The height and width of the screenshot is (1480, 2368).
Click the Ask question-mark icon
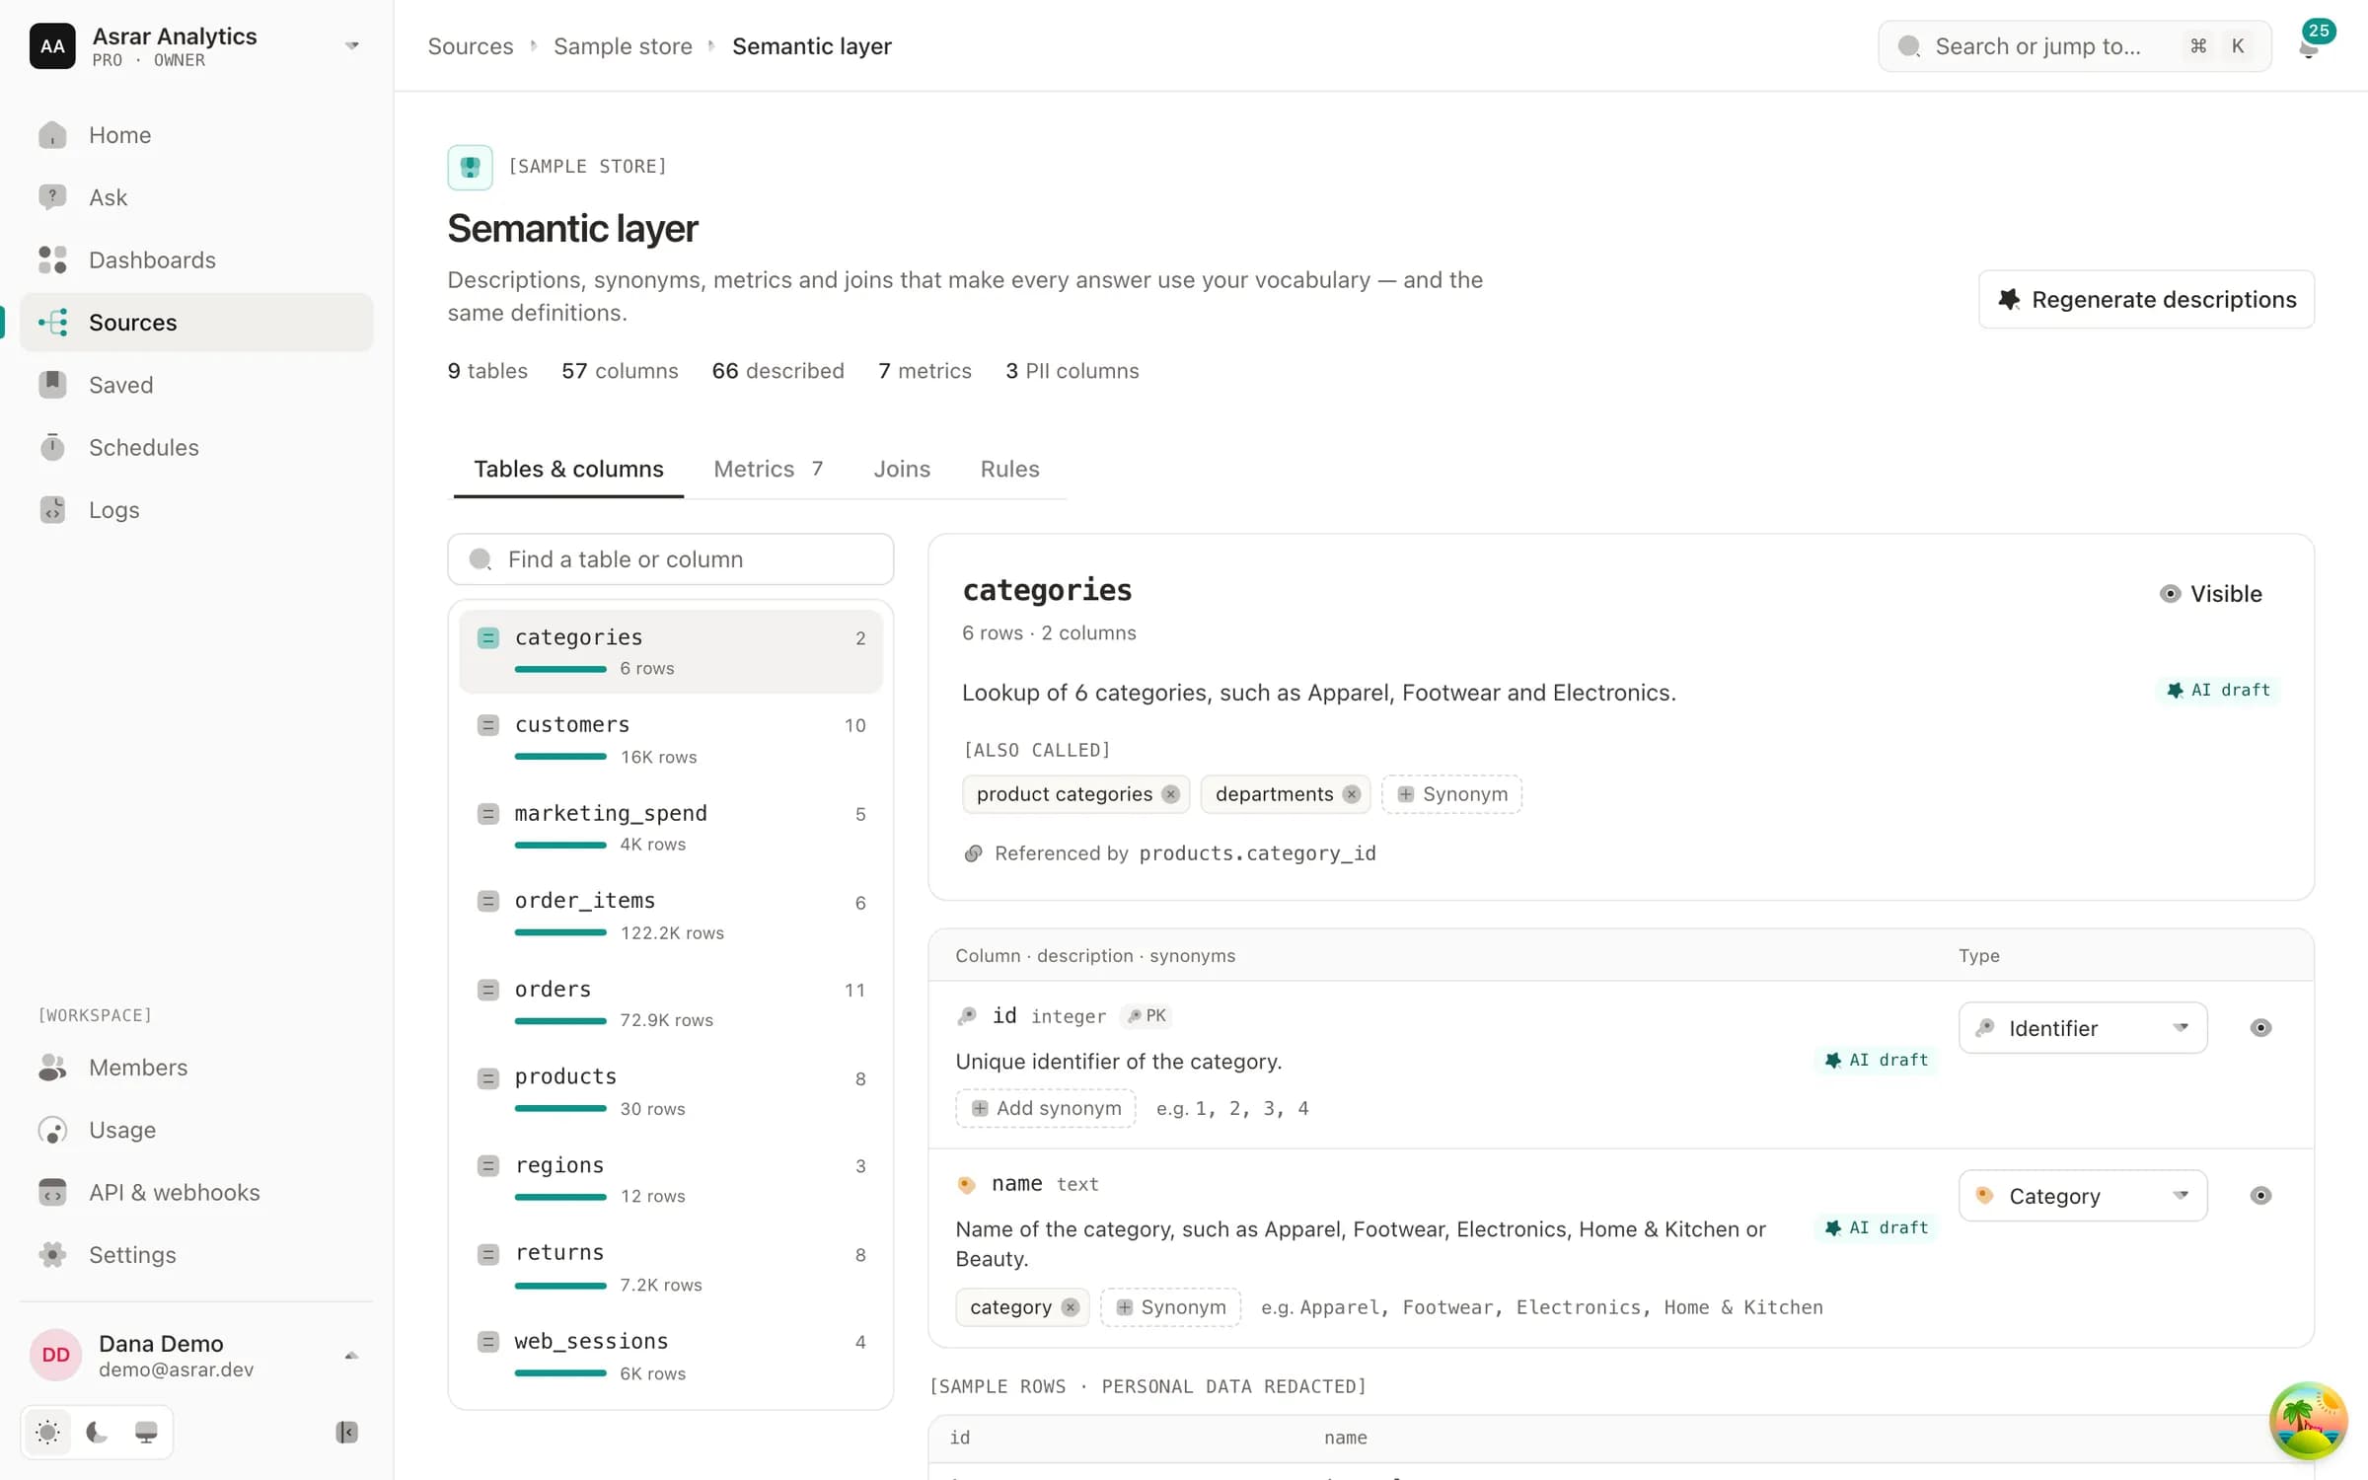pos(52,197)
